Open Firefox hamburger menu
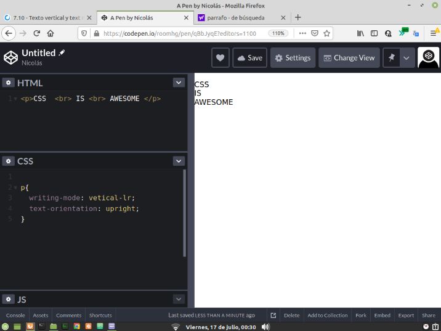This screenshot has width=441, height=331. point(433,33)
